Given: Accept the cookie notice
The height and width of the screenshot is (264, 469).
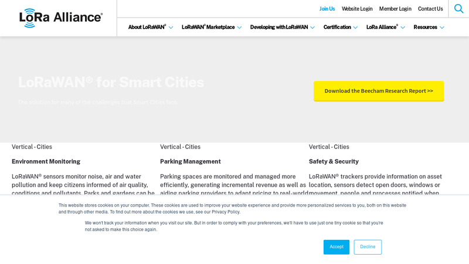Looking at the screenshot, I should 337,247.
